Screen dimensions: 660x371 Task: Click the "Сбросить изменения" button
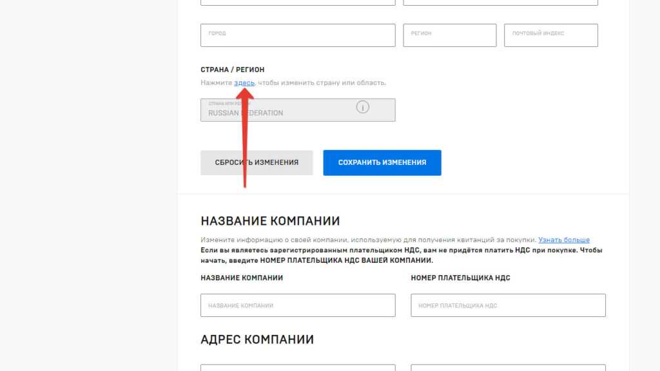[x=257, y=162]
